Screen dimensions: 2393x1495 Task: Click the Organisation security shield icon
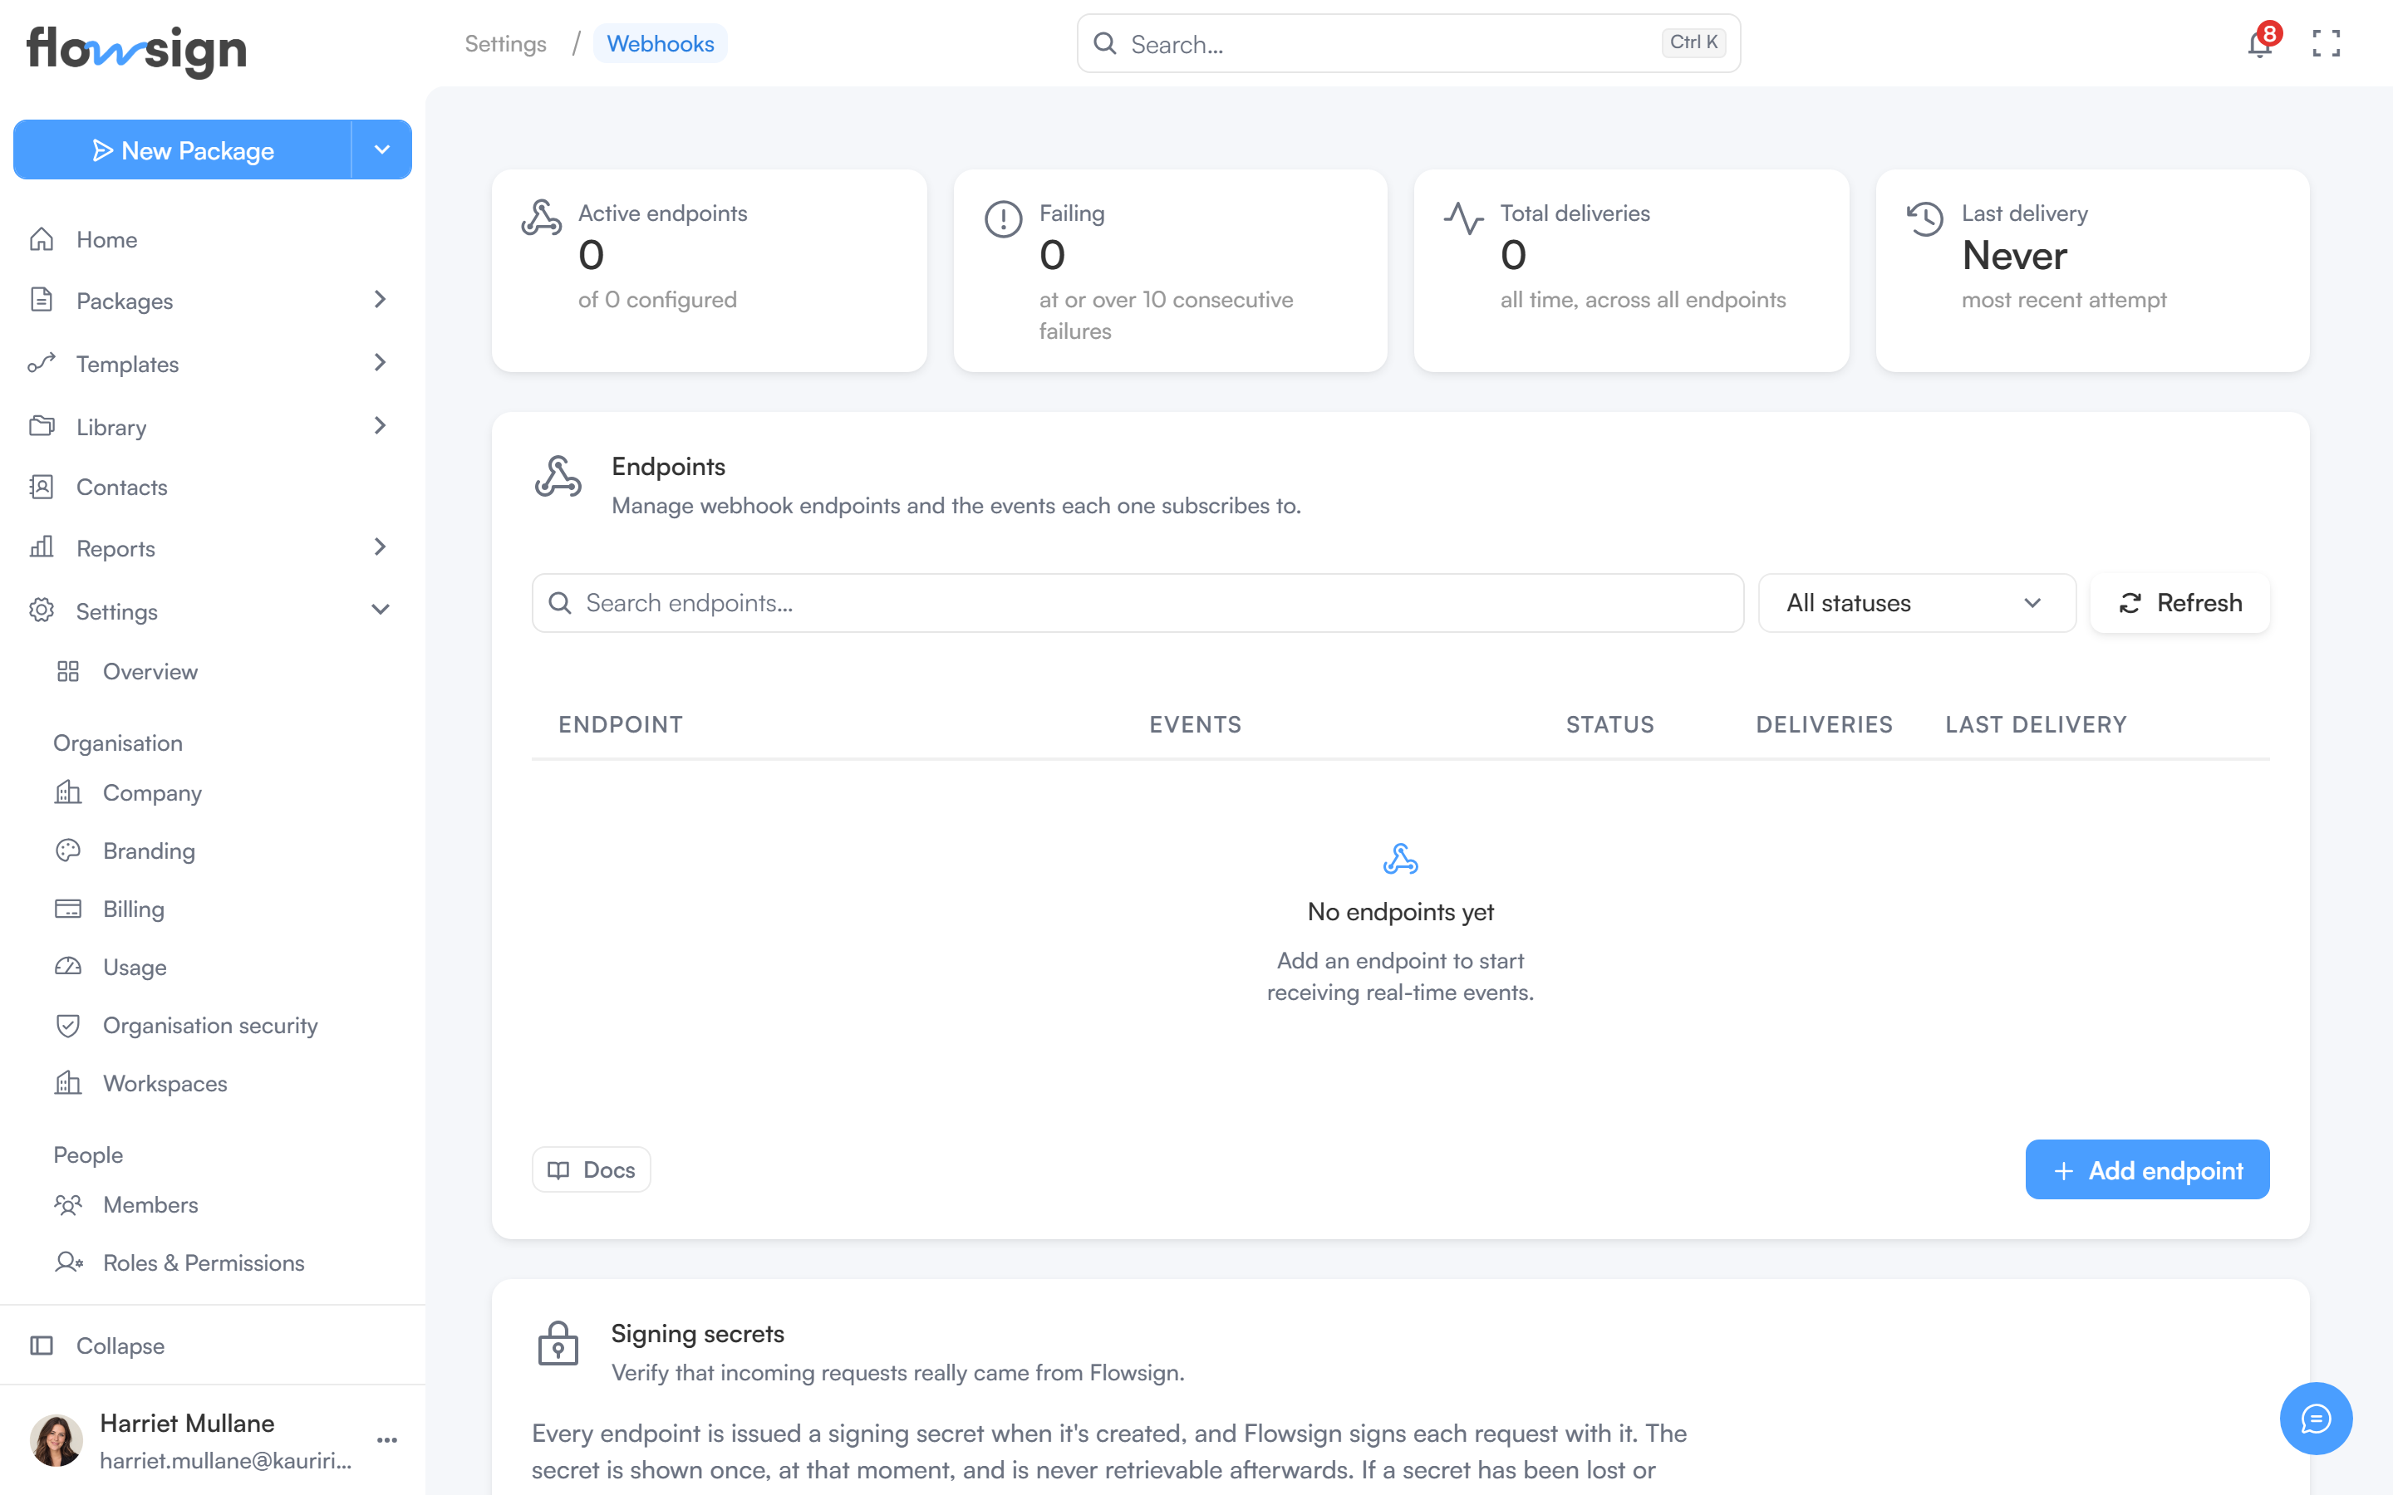pyautogui.click(x=68, y=1026)
